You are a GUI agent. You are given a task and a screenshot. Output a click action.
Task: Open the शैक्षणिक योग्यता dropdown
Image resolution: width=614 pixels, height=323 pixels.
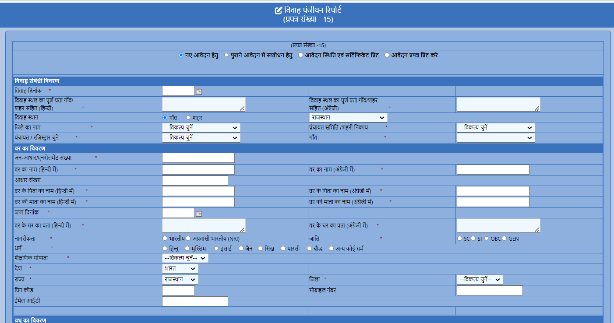(185, 258)
